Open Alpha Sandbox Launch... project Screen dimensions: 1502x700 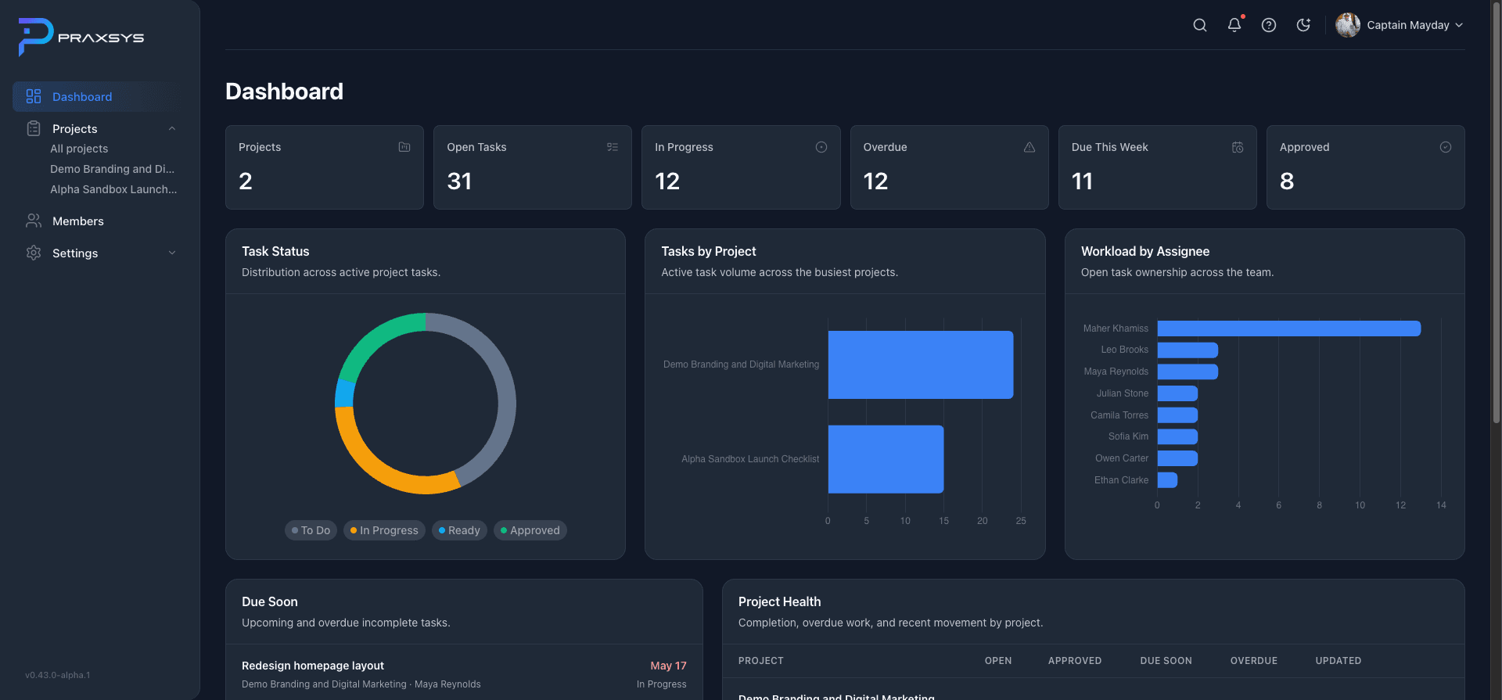click(113, 189)
